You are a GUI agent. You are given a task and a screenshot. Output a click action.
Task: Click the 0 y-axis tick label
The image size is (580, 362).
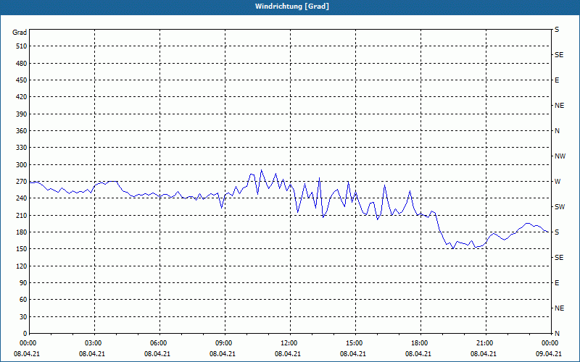click(25, 334)
